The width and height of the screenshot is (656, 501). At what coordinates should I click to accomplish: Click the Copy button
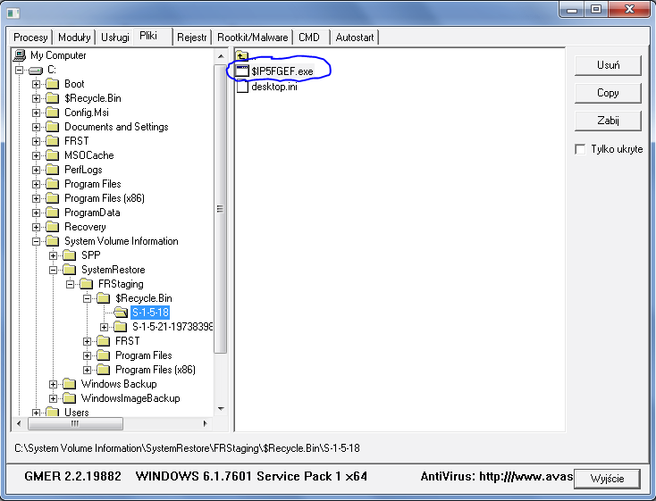click(x=608, y=93)
